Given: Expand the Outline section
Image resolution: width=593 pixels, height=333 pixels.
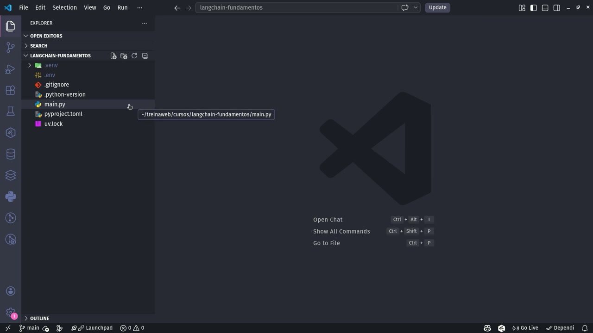Looking at the screenshot, I should pyautogui.click(x=88, y=318).
